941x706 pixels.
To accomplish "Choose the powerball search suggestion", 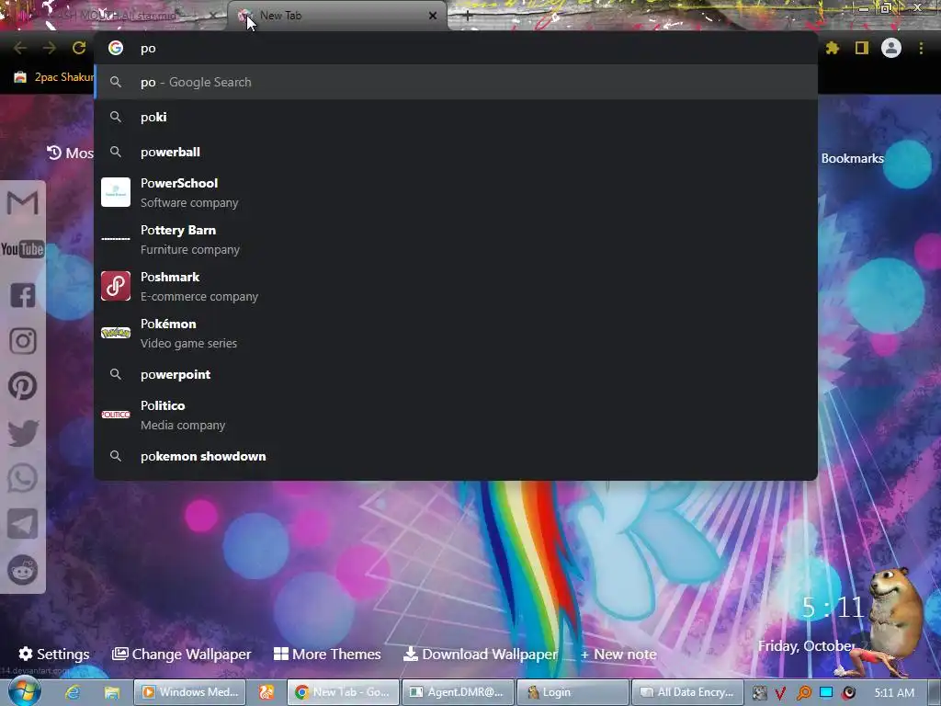I will (x=456, y=152).
